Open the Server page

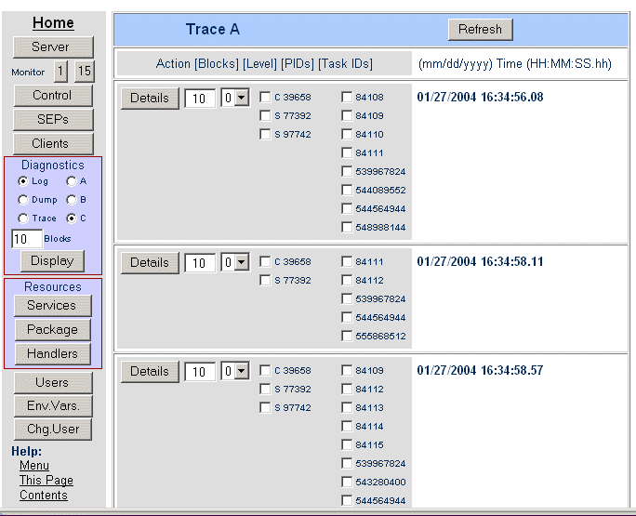[53, 46]
